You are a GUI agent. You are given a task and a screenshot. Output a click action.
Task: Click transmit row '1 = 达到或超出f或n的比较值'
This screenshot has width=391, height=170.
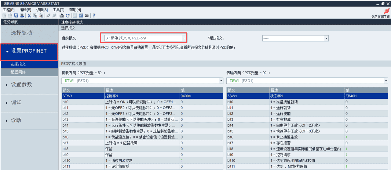click(307, 161)
